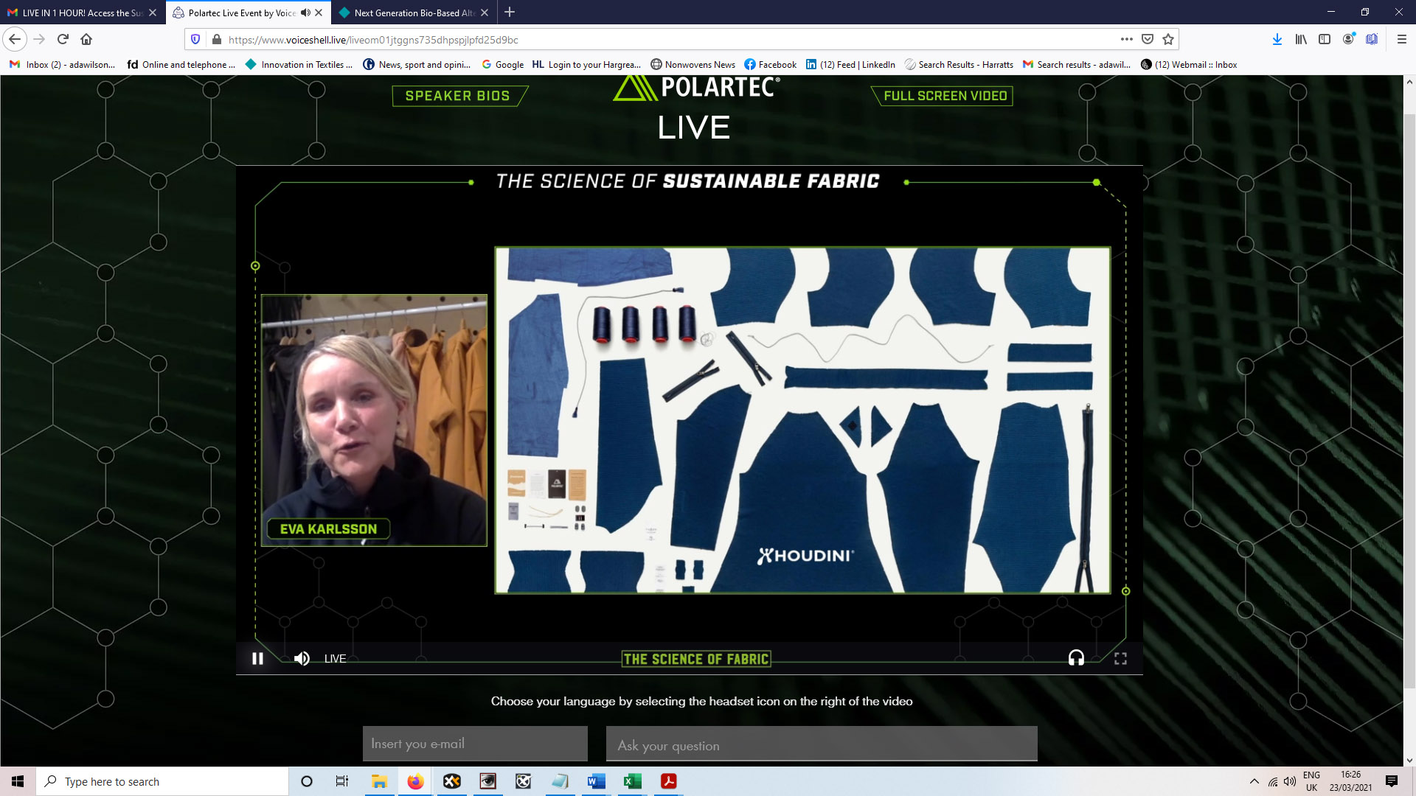Pause the live video stream
The image size is (1416, 796).
click(x=257, y=658)
